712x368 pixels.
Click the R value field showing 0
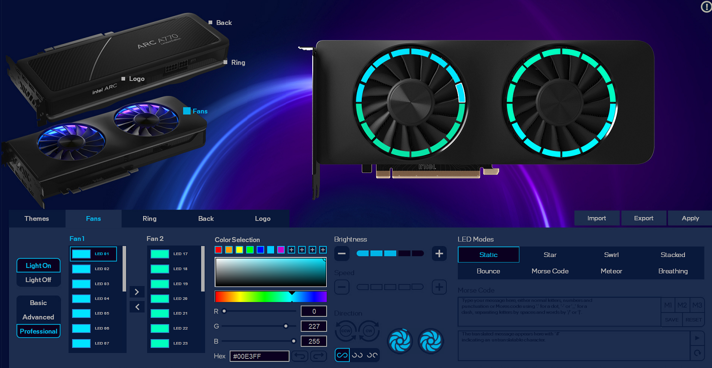point(314,311)
